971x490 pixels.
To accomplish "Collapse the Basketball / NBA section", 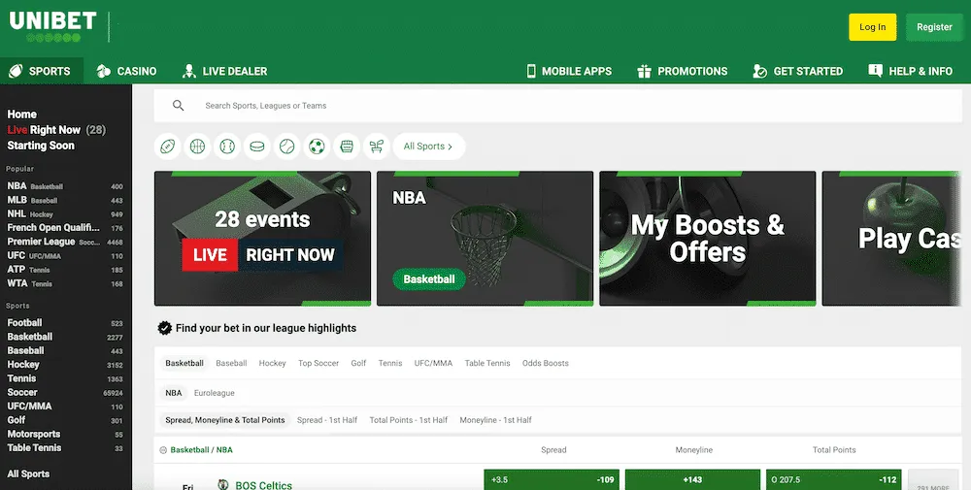I will click(x=163, y=450).
